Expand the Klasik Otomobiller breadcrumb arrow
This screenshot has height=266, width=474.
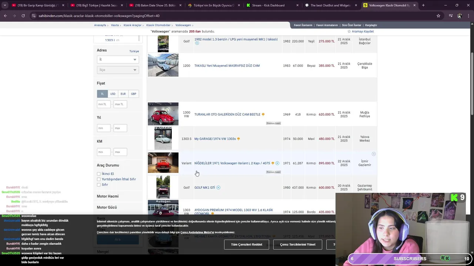[x=173, y=25]
